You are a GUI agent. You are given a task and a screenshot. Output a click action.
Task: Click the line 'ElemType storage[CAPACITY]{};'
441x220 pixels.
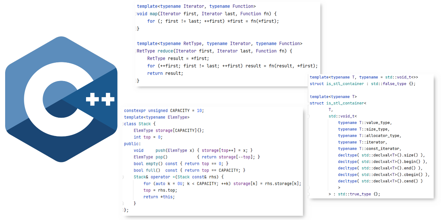tap(169, 131)
